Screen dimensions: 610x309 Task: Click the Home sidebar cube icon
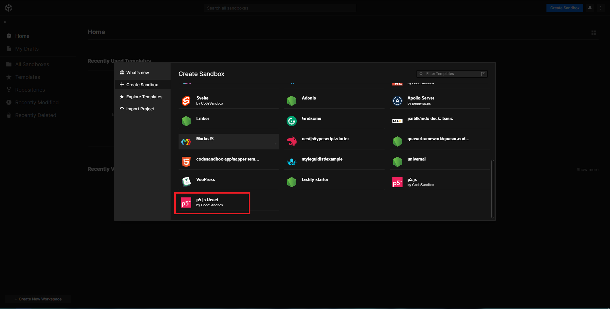pos(9,36)
